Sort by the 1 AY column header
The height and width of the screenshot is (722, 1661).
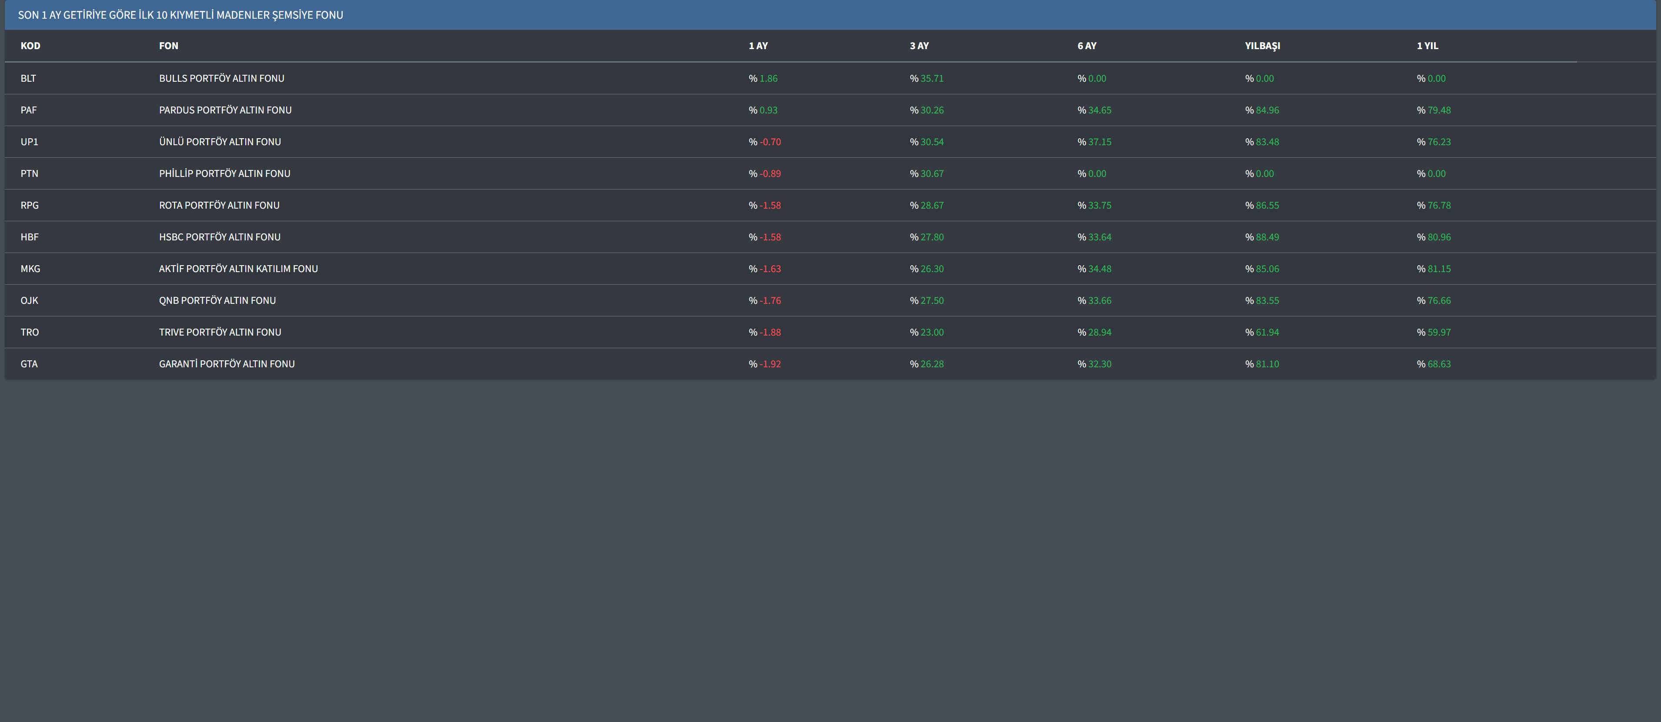point(758,46)
